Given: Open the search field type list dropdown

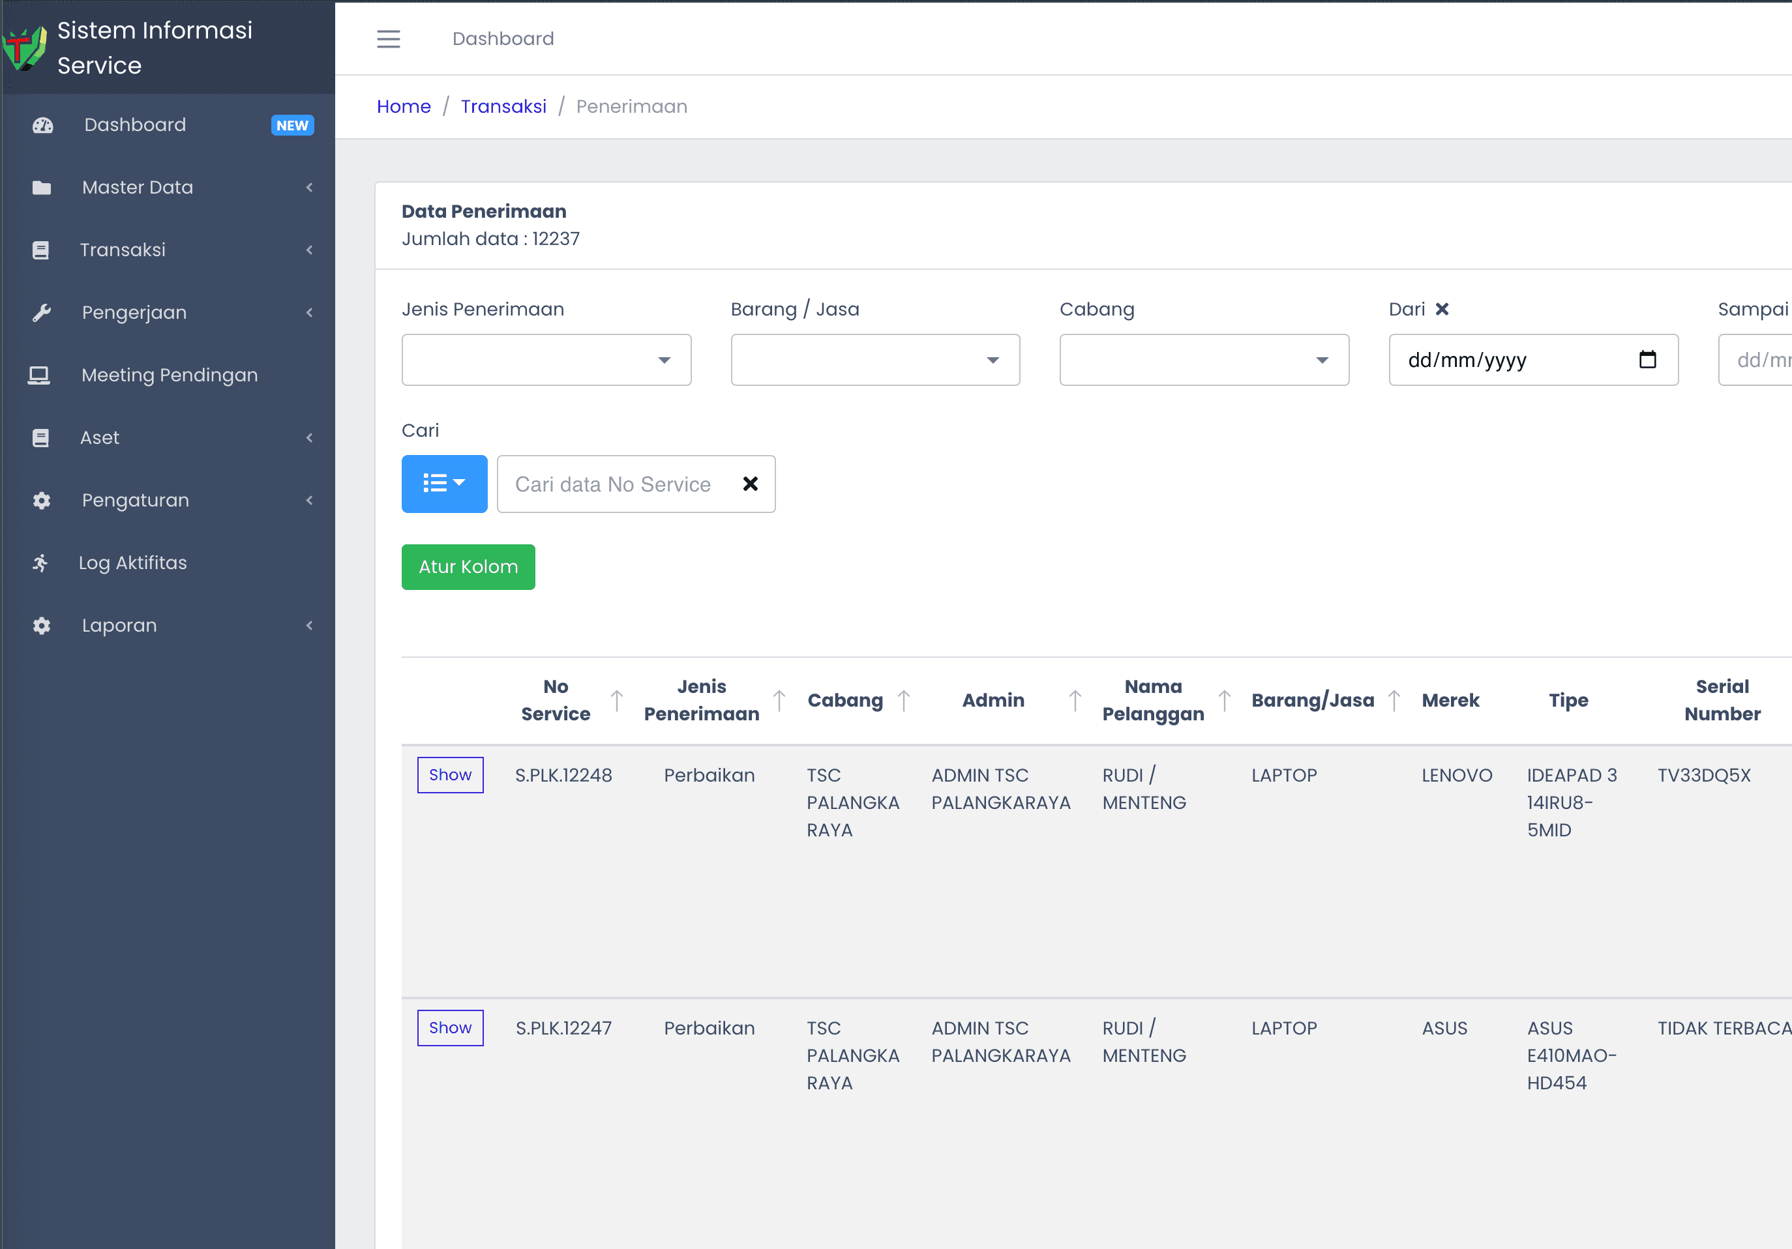Looking at the screenshot, I should point(444,484).
